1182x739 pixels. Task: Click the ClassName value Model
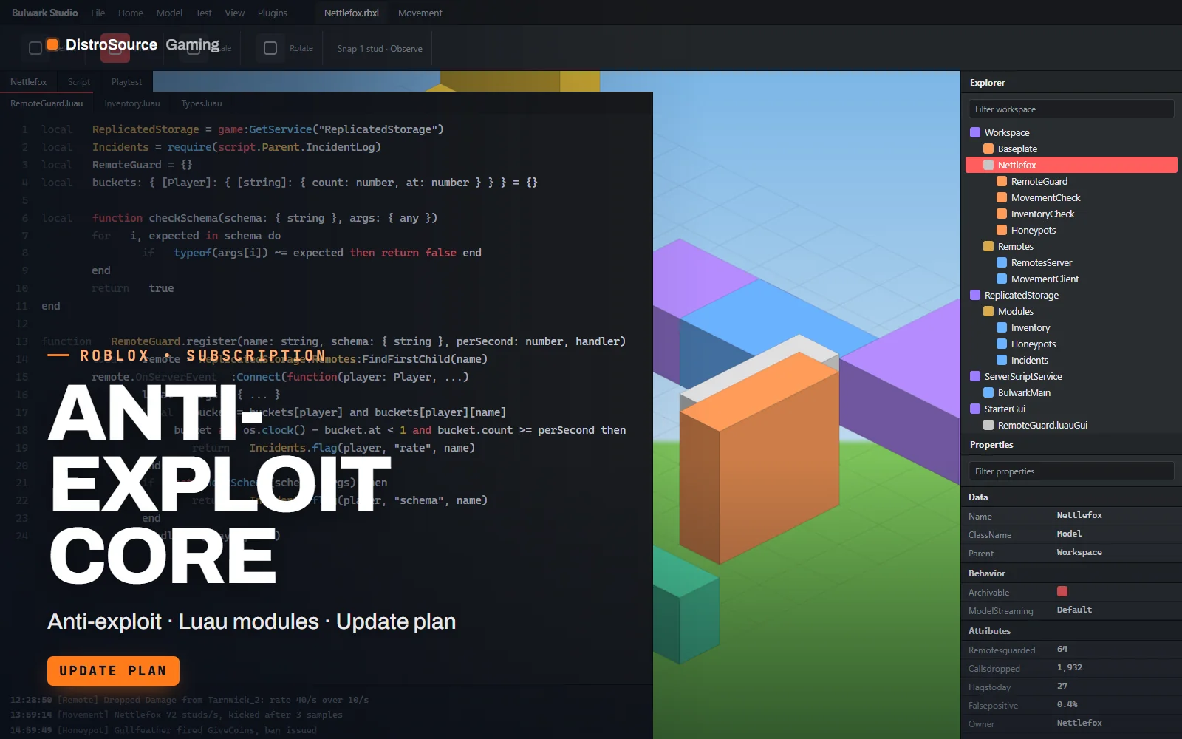(x=1069, y=534)
